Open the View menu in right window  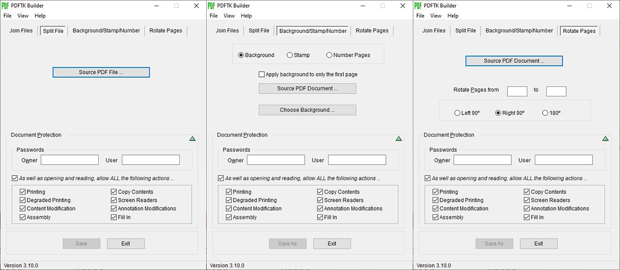[x=436, y=16]
